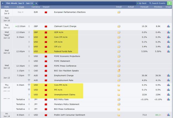Screen dimensions: 173x118
Task: Click the 10.2K forecast for Claimant Count Change
Action: [144, 26]
